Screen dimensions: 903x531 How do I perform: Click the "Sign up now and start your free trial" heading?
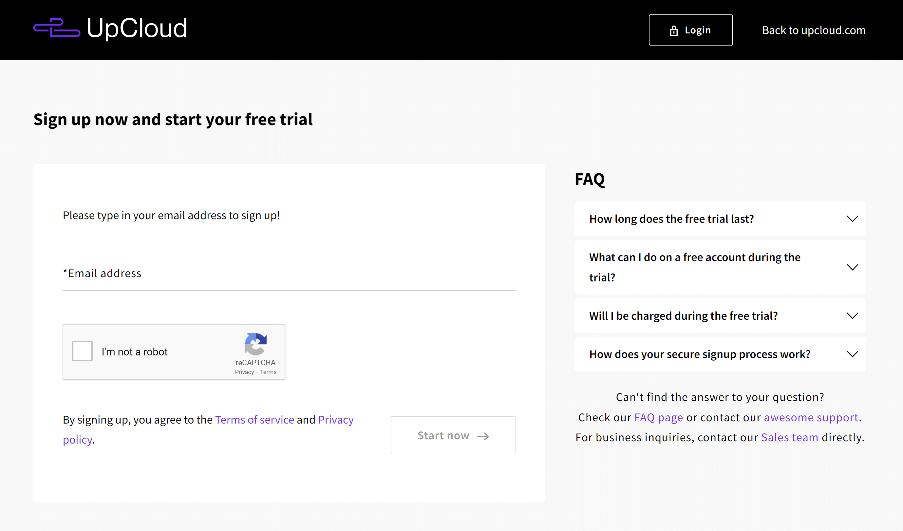(x=173, y=120)
